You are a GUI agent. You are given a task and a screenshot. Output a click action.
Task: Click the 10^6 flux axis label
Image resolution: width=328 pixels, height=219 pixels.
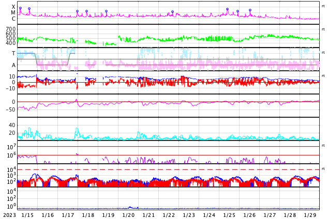[x=11, y=155]
